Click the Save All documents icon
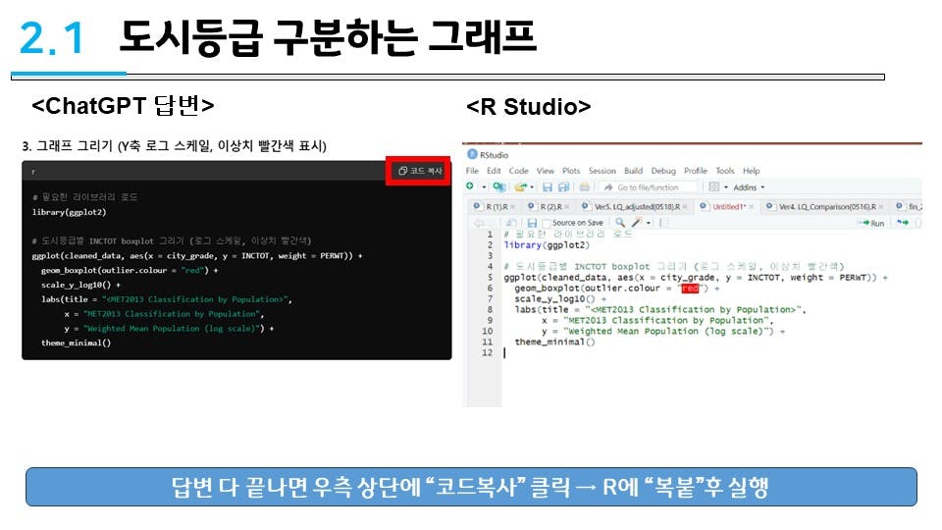Screen dimensions: 942x530 click(563, 186)
